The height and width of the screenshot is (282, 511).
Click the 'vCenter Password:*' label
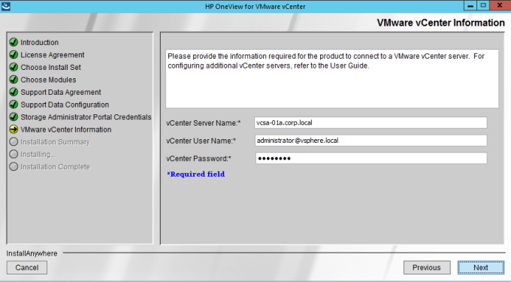tap(198, 159)
